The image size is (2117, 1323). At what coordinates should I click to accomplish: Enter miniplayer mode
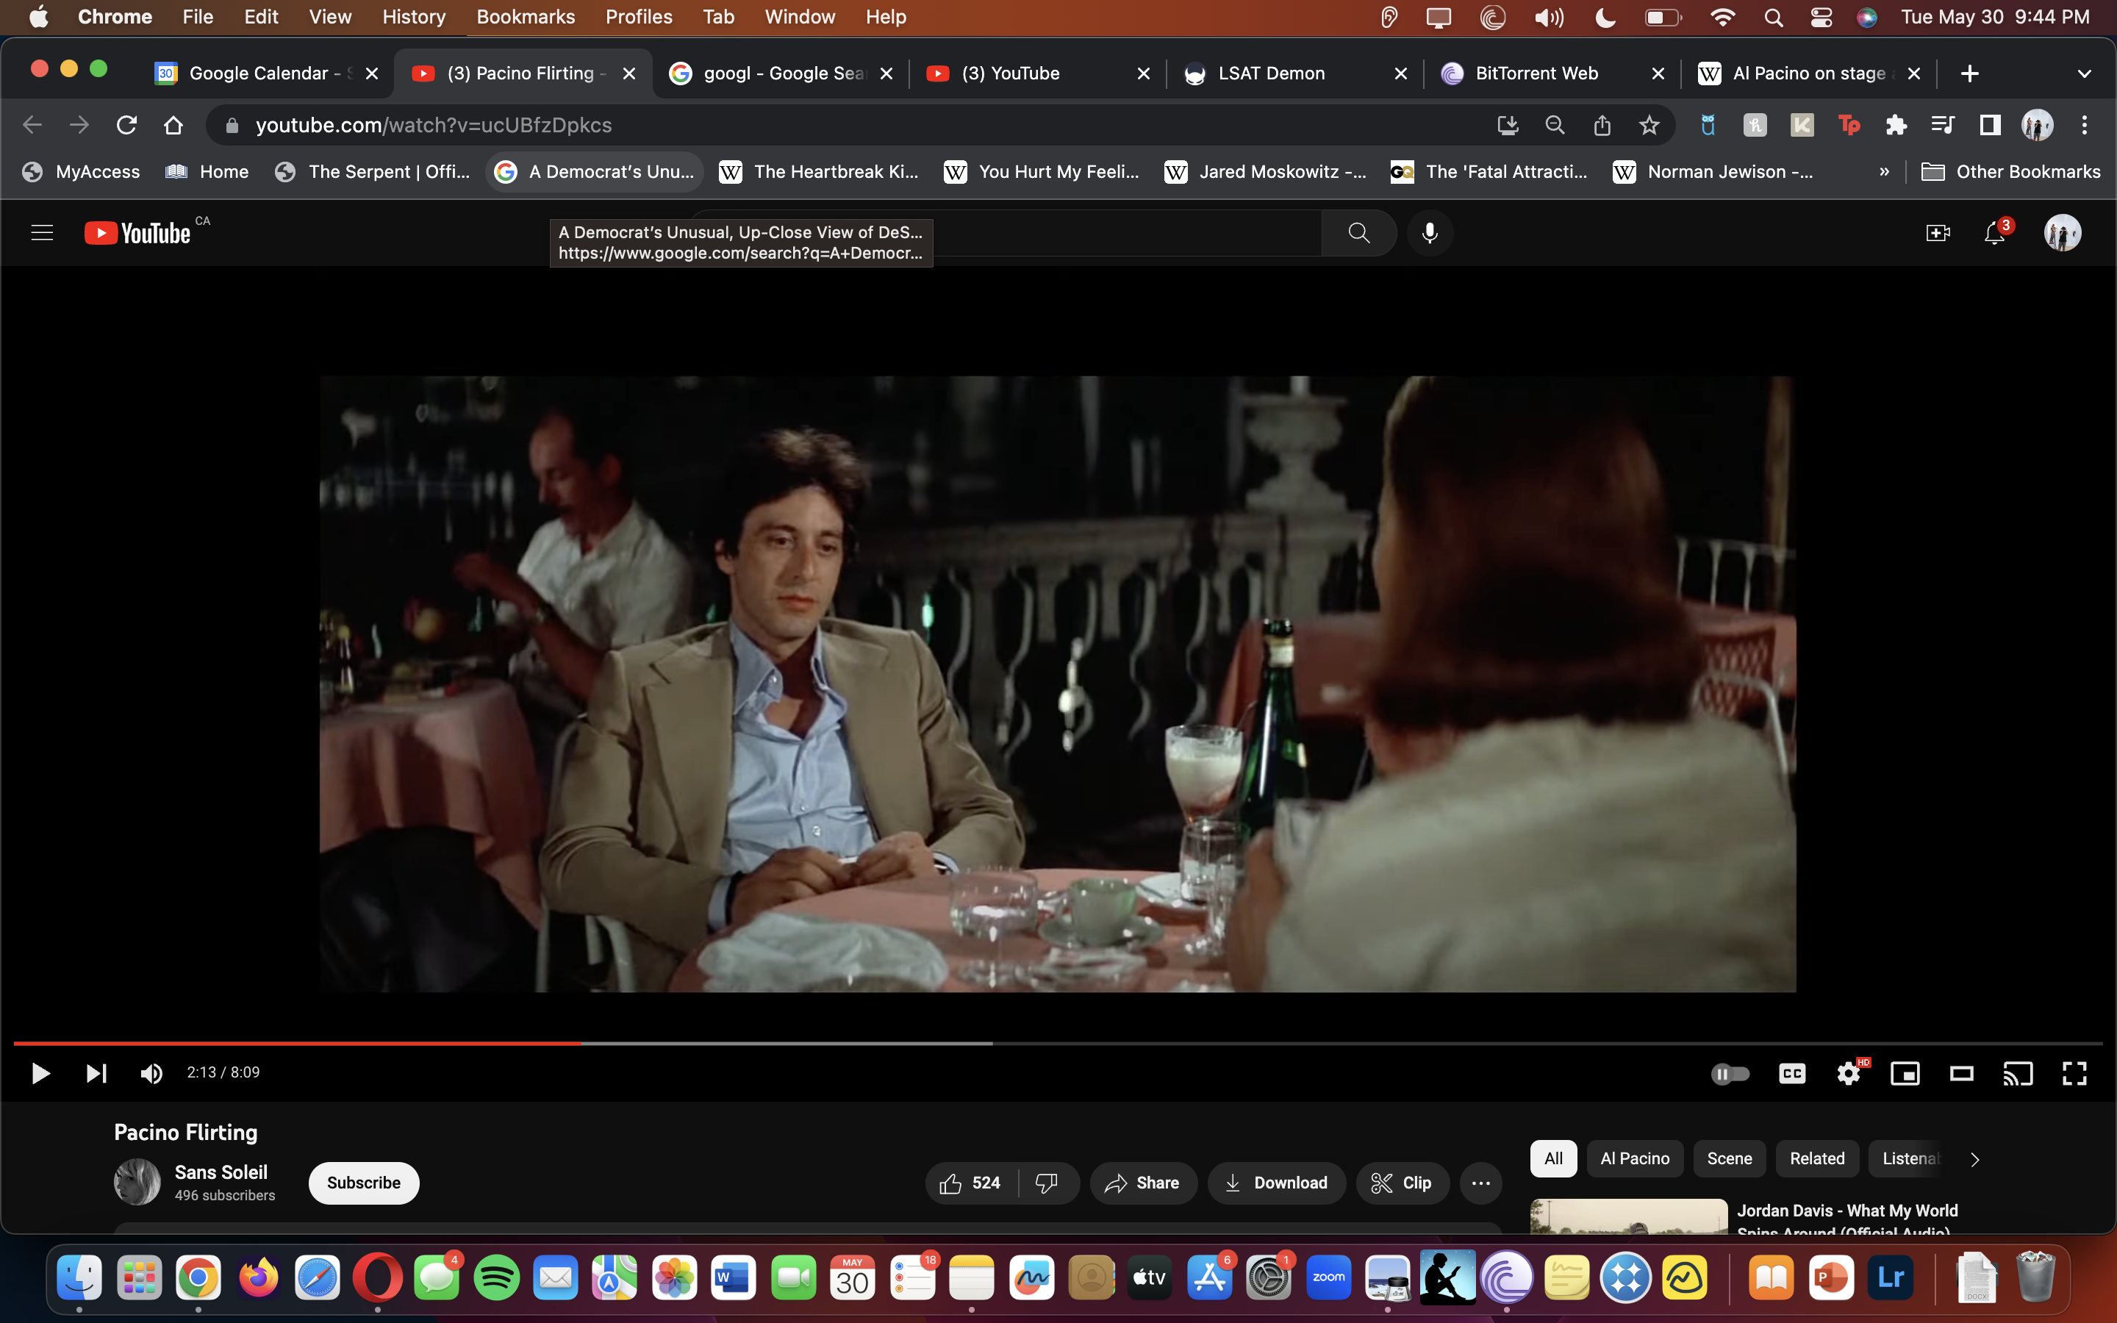1905,1073
